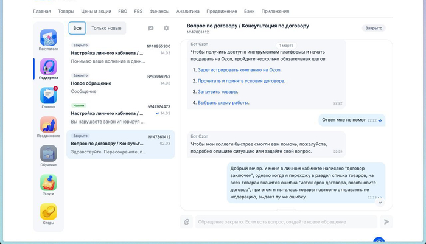Select the Поддержка headset icon

48,66
